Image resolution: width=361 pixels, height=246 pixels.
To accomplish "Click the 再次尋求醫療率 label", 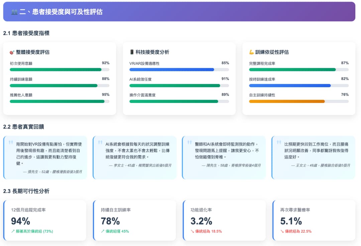I will pyautogui.click(x=295, y=210).
